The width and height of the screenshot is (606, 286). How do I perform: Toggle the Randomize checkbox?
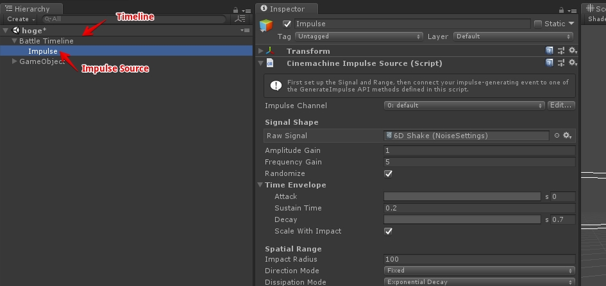388,173
